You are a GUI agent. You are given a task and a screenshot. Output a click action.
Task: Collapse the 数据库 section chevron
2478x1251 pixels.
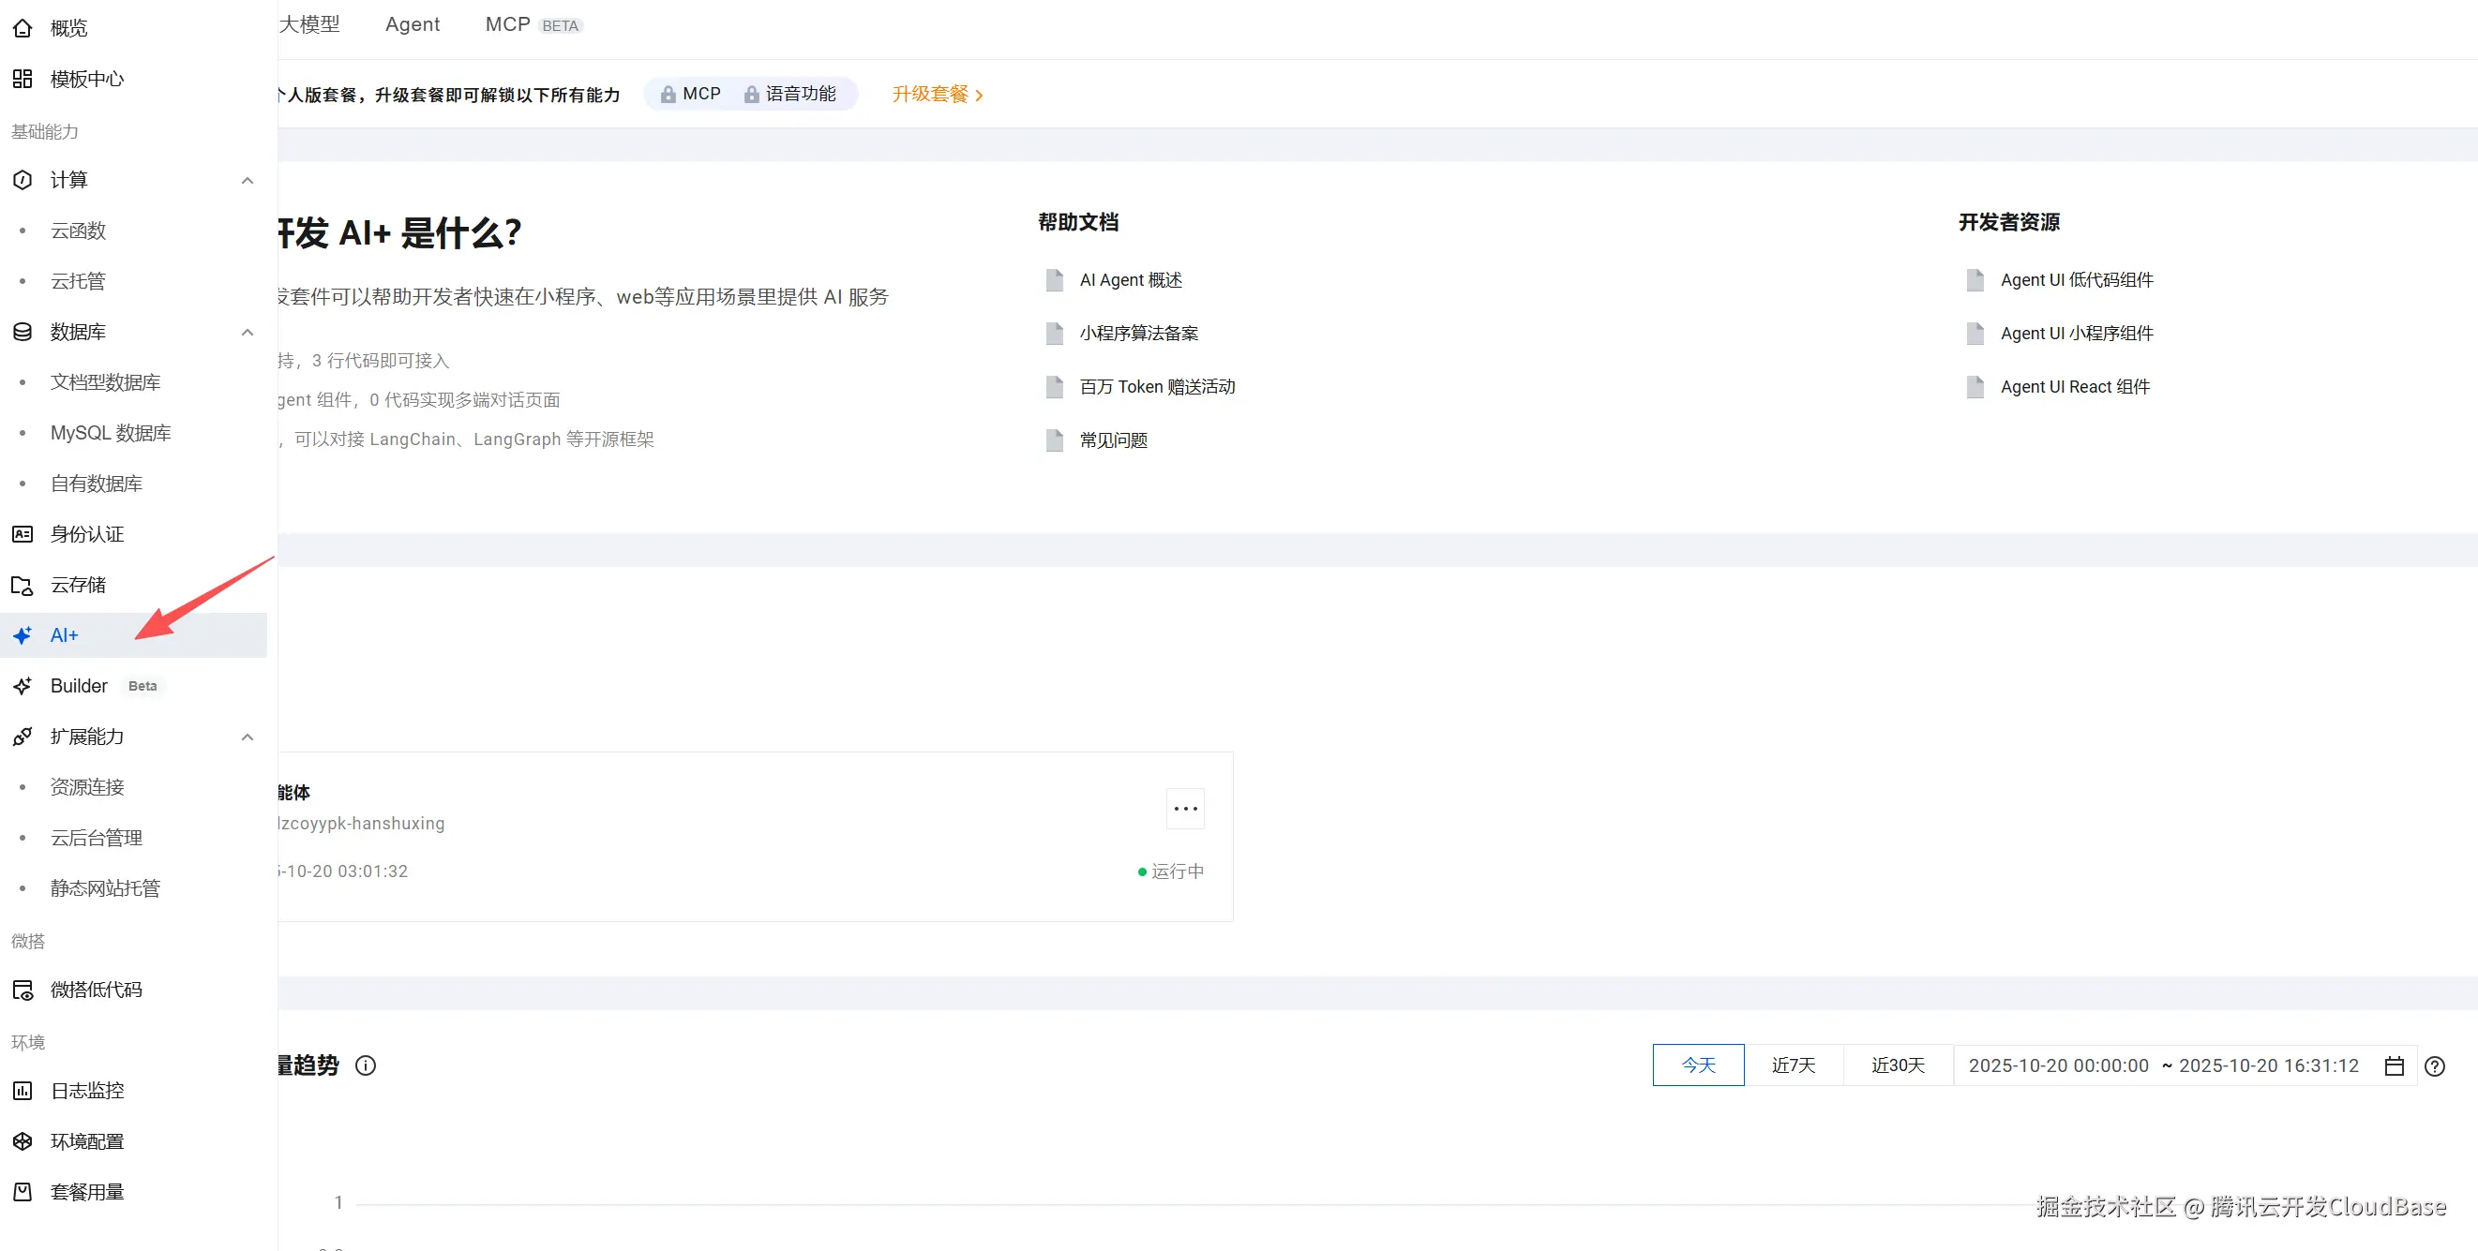pos(248,332)
